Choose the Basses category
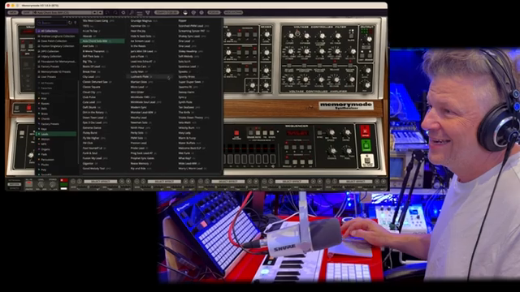Image resolution: width=520 pixels, height=292 pixels. [x=45, y=103]
